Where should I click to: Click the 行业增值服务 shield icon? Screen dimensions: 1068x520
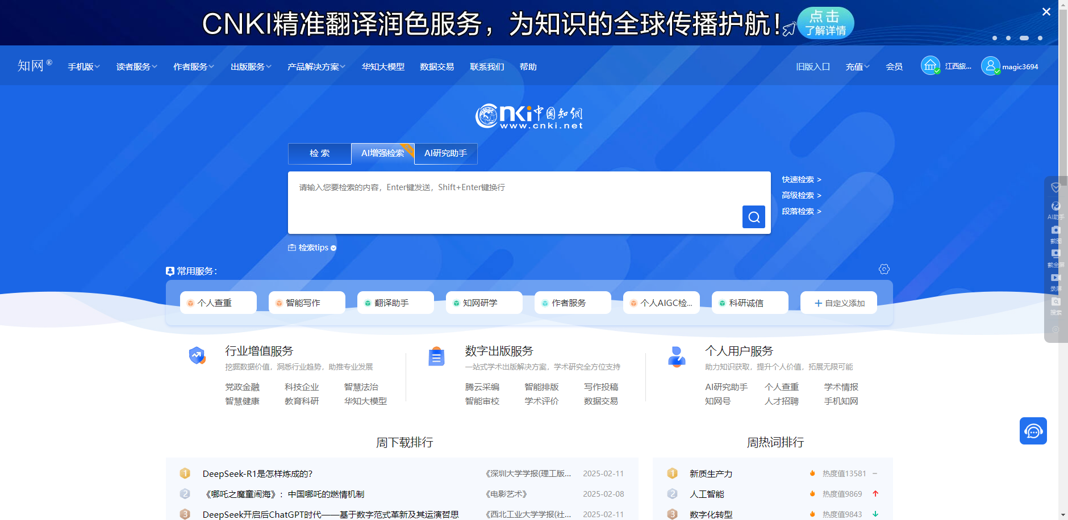(197, 355)
